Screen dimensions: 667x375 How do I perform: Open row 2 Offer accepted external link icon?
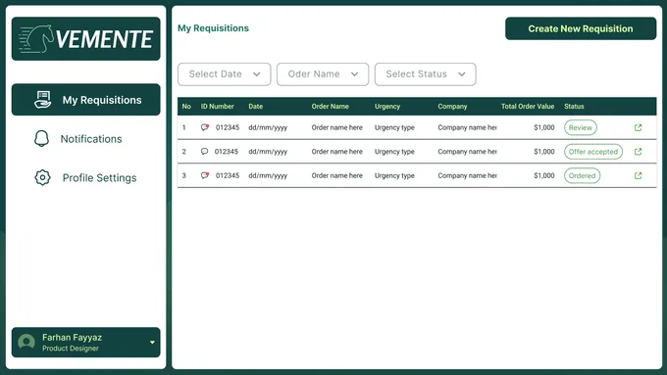point(639,152)
